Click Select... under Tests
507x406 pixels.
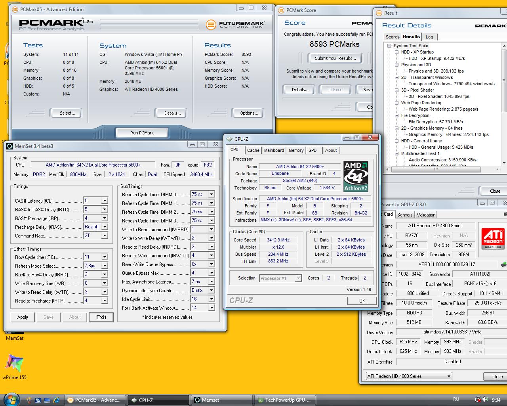tap(67, 113)
